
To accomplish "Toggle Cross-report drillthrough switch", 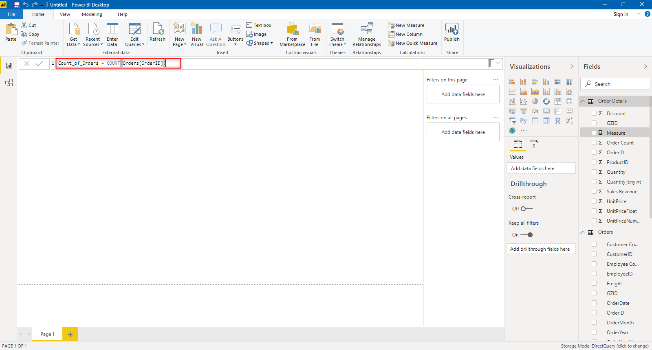I will (x=527, y=209).
